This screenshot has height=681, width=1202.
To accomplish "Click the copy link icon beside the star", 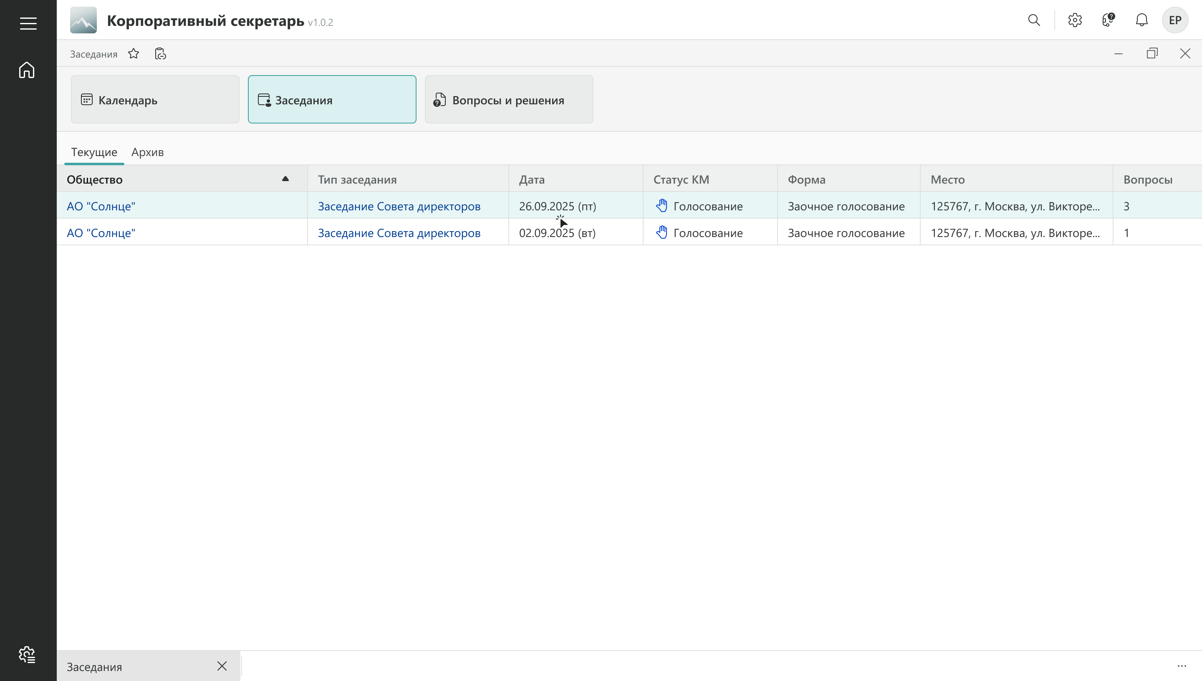I will coord(160,54).
